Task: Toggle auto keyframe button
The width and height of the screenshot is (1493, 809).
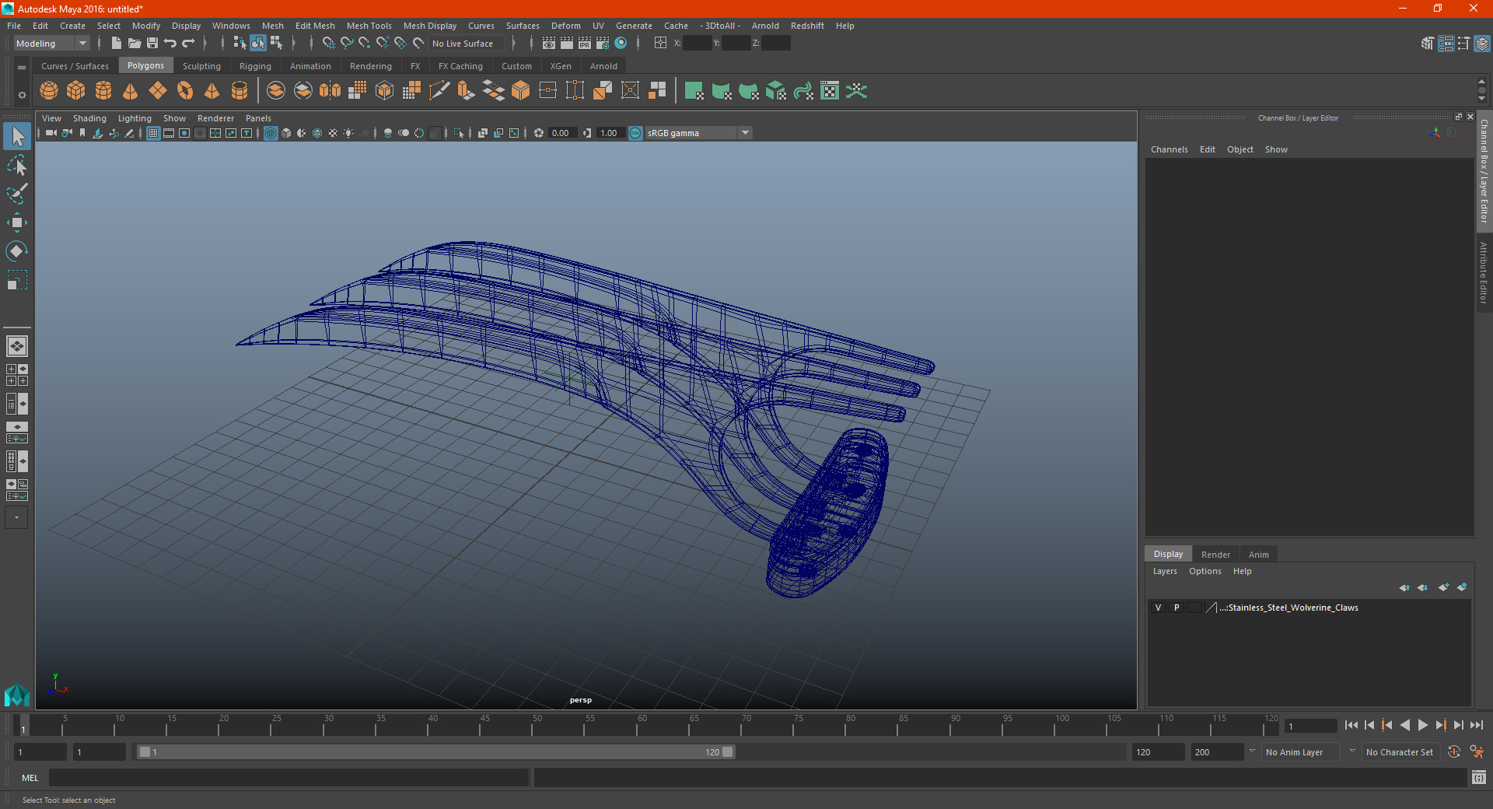Action: pos(1454,752)
